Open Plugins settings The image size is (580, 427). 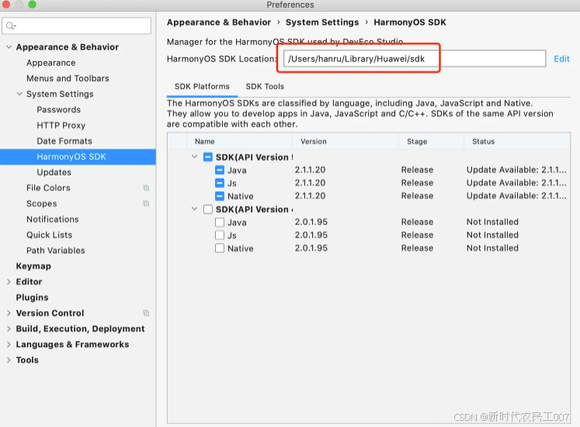coord(32,297)
